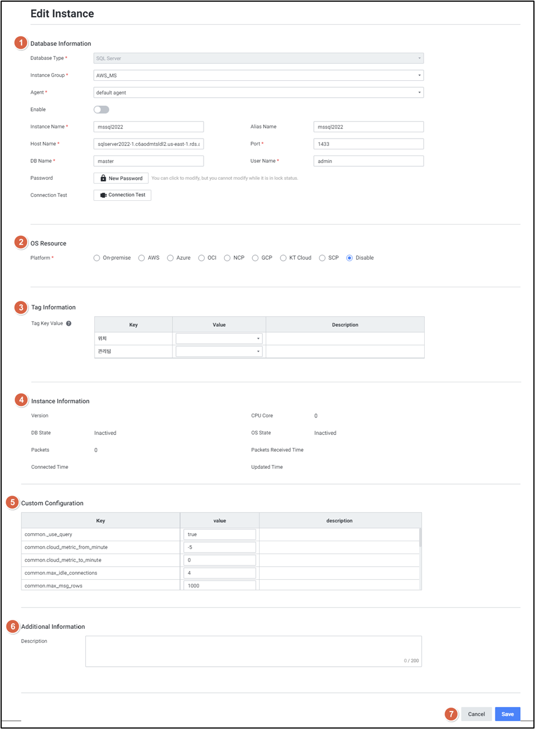Click the Tag Key Value help icon

pos(68,323)
